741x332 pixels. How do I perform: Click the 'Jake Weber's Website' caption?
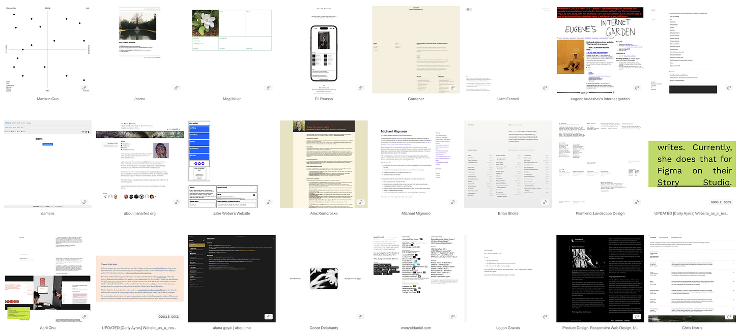[232, 214]
